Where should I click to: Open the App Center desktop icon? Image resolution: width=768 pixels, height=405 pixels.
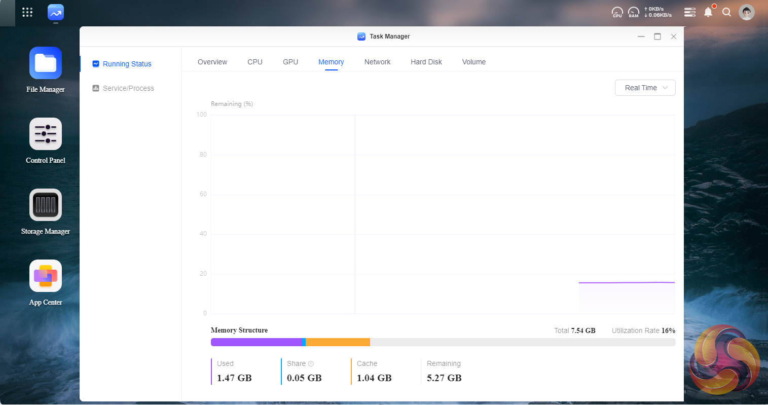(x=46, y=276)
